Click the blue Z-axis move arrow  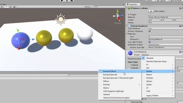(x=33, y=39)
